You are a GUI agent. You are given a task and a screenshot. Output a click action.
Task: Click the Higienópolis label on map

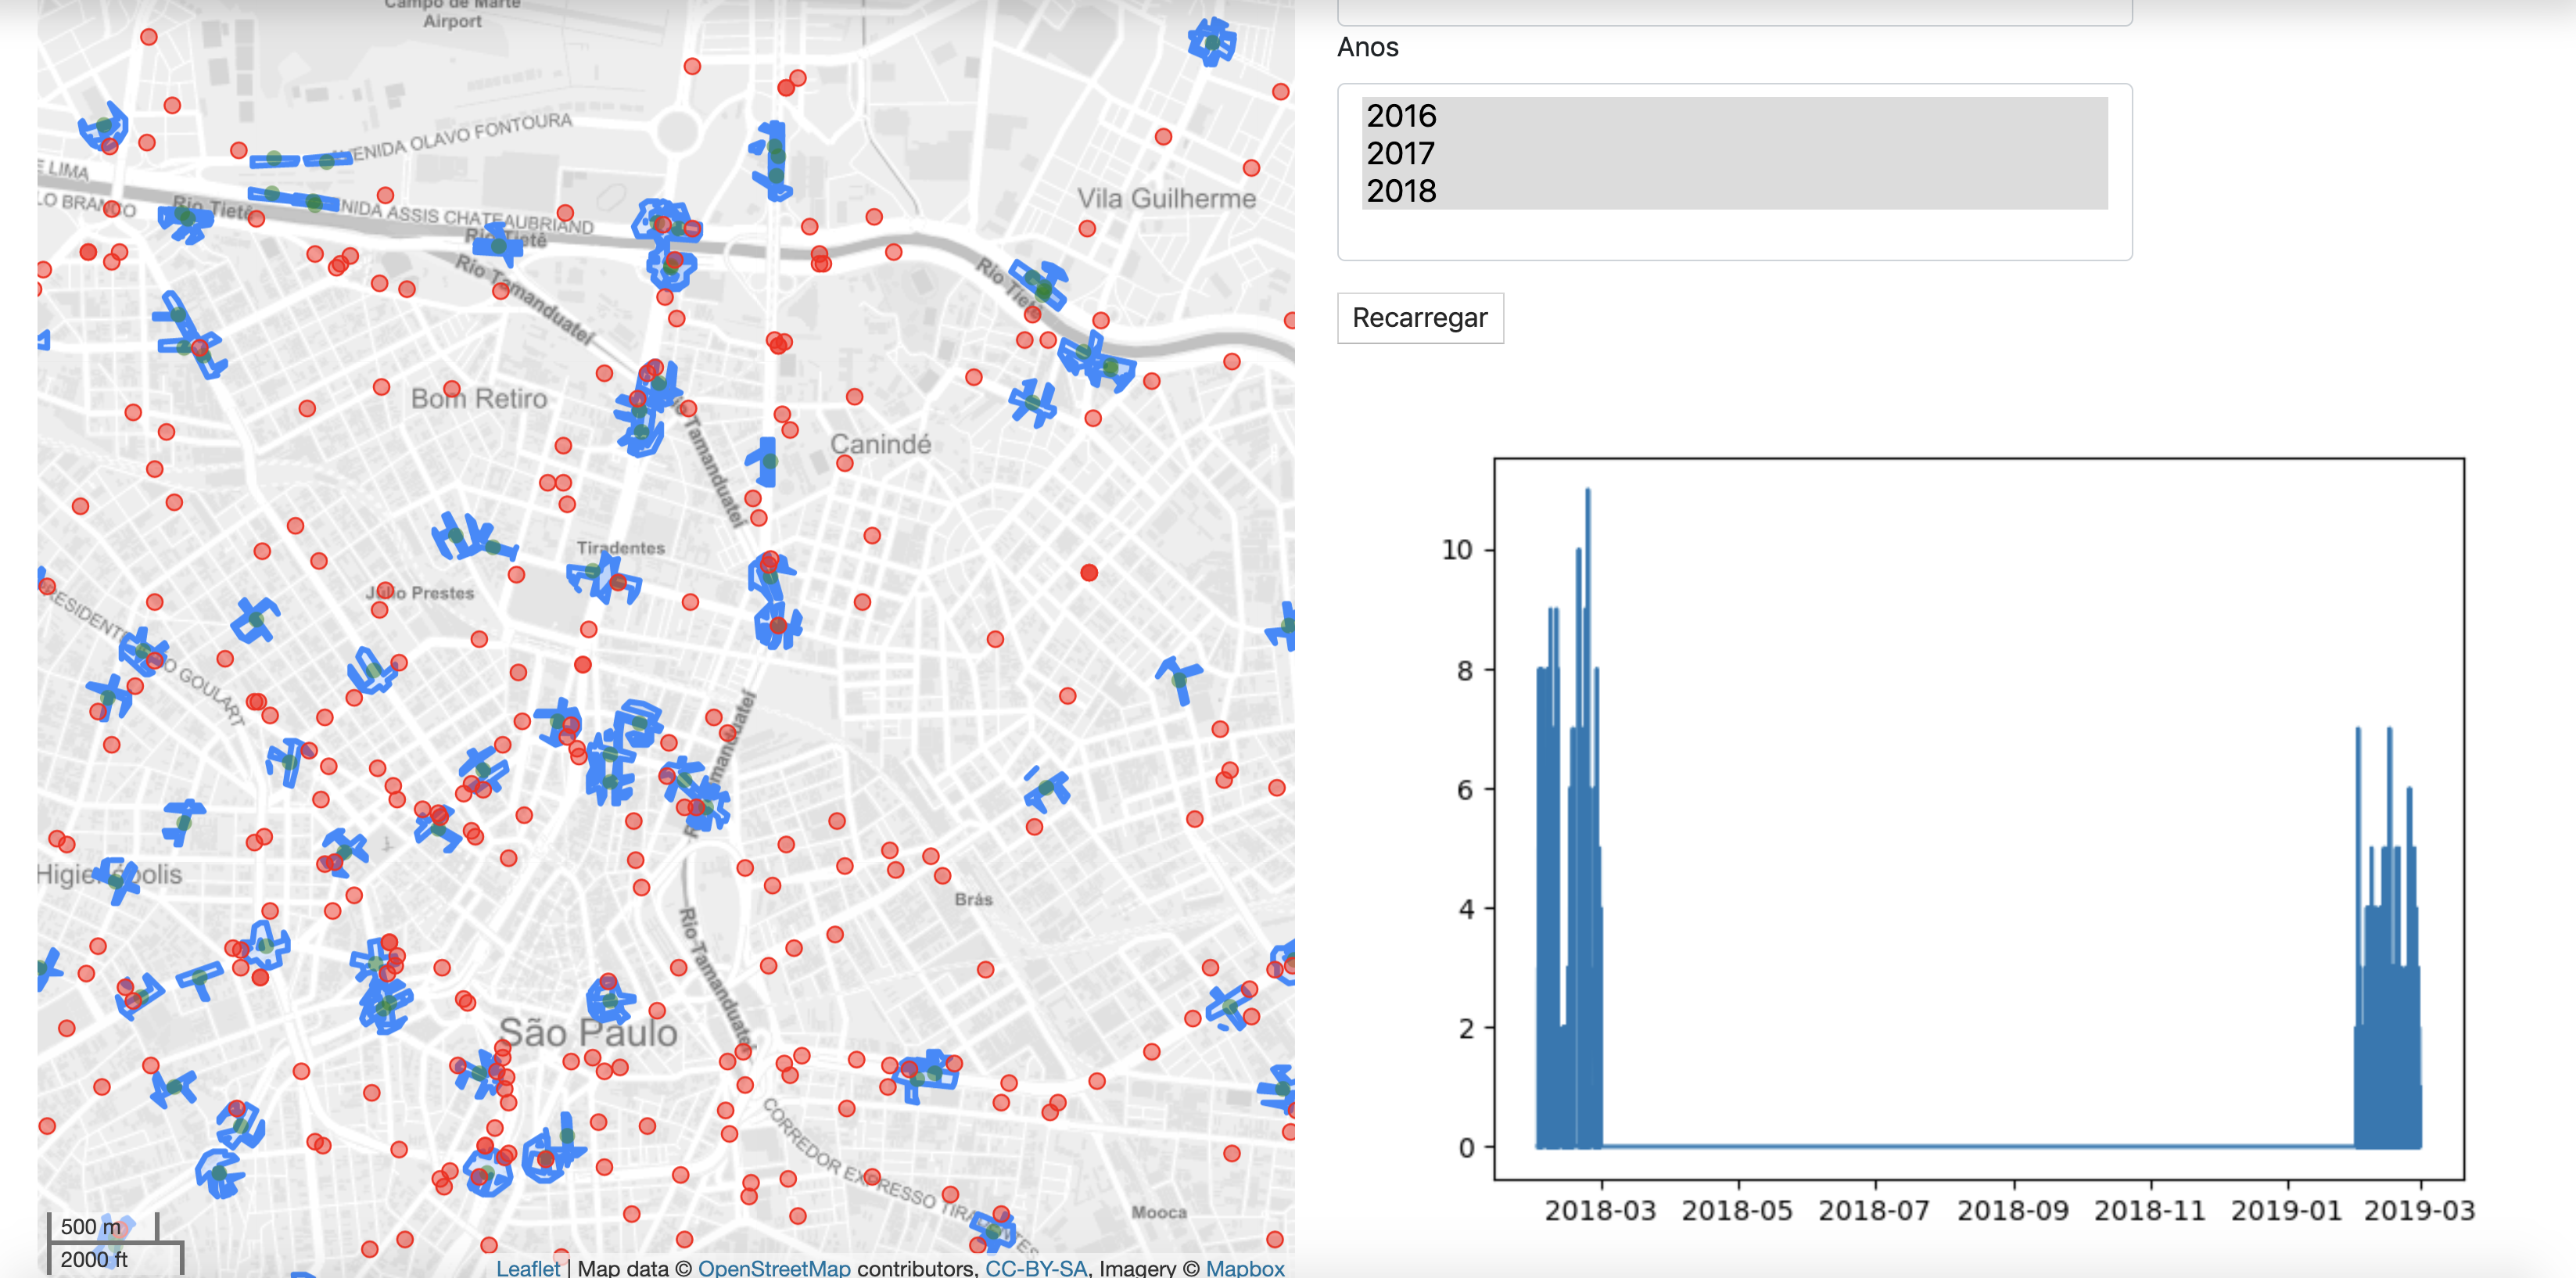(109, 875)
